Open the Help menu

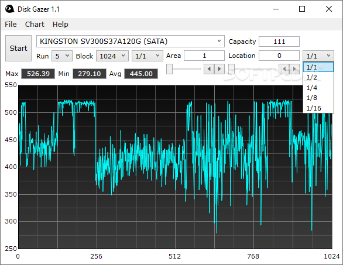[60, 24]
